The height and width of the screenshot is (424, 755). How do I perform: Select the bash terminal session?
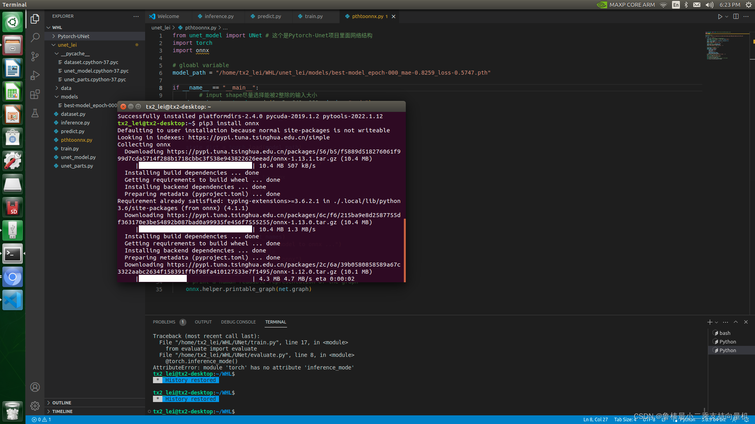tap(725, 333)
